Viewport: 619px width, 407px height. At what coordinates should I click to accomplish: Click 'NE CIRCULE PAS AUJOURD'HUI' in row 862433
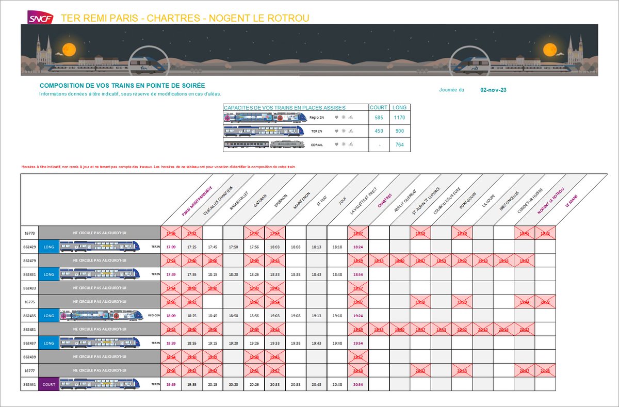[x=100, y=288]
